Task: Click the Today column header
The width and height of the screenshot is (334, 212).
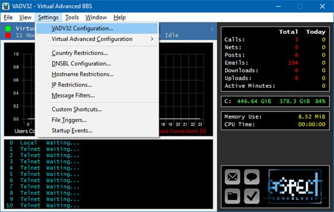Action: tap(316, 32)
